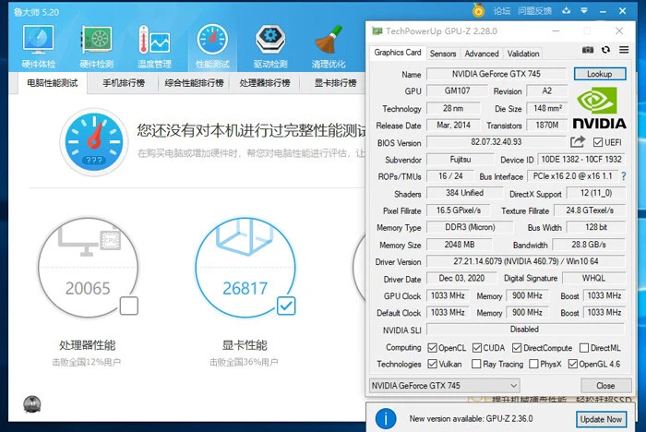Viewport: 646px width, 432px height.
Task: Click the Digital Signature value WHQL
Action: [593, 278]
